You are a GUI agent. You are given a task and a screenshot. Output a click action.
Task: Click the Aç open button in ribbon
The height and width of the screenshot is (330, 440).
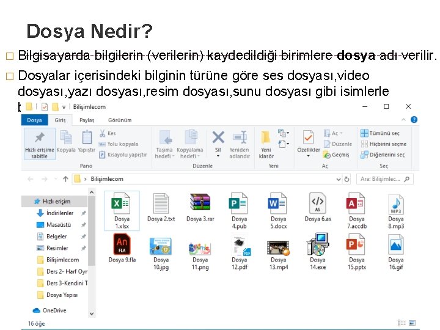pyautogui.click(x=333, y=133)
